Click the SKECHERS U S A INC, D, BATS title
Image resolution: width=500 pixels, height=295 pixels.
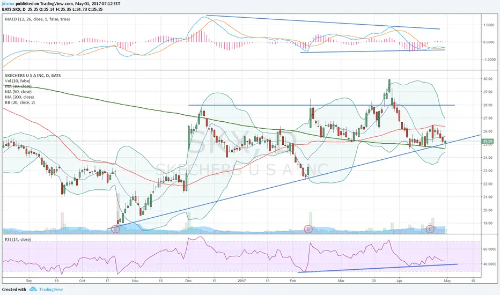click(33, 76)
